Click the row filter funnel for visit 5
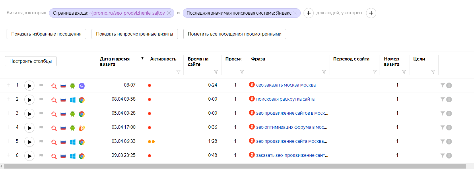474x172 pixels. [x=443, y=141]
